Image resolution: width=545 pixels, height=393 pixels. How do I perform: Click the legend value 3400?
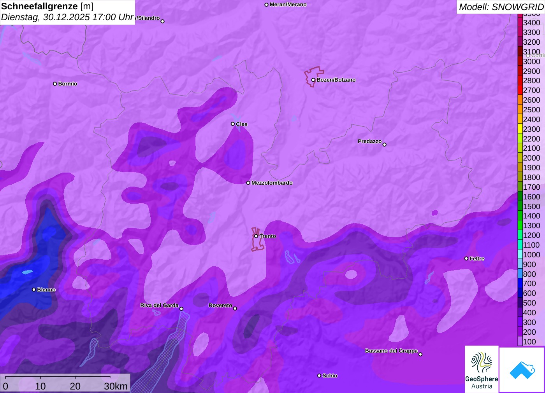pos(531,23)
